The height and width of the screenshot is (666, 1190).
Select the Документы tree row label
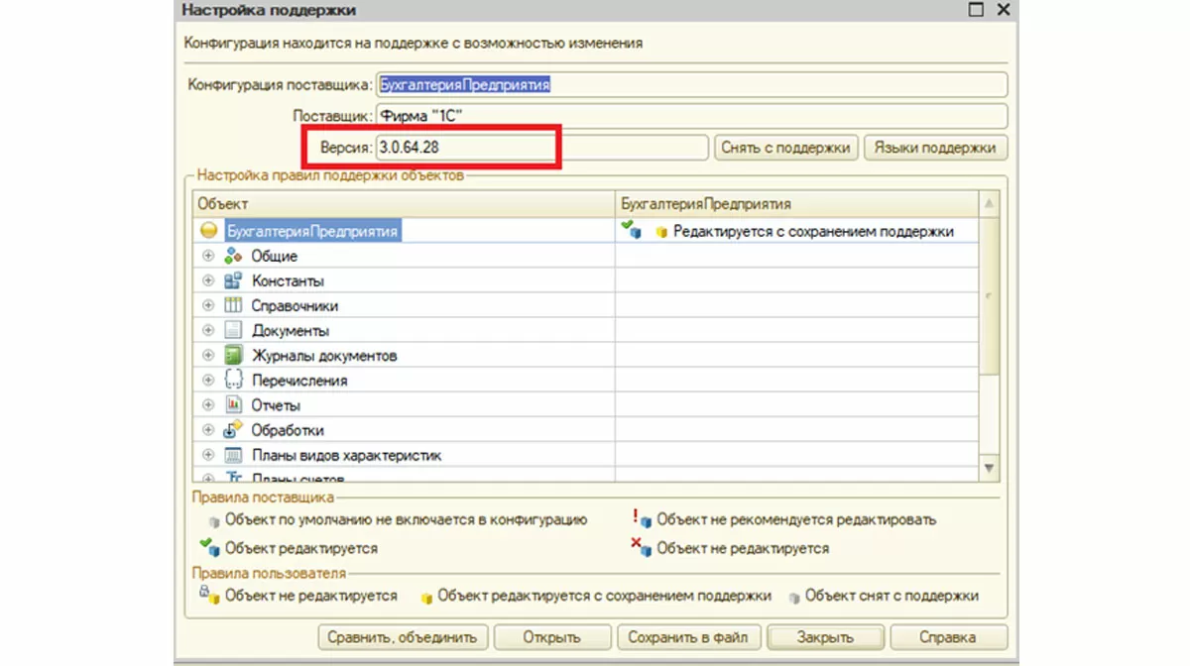pyautogui.click(x=291, y=331)
